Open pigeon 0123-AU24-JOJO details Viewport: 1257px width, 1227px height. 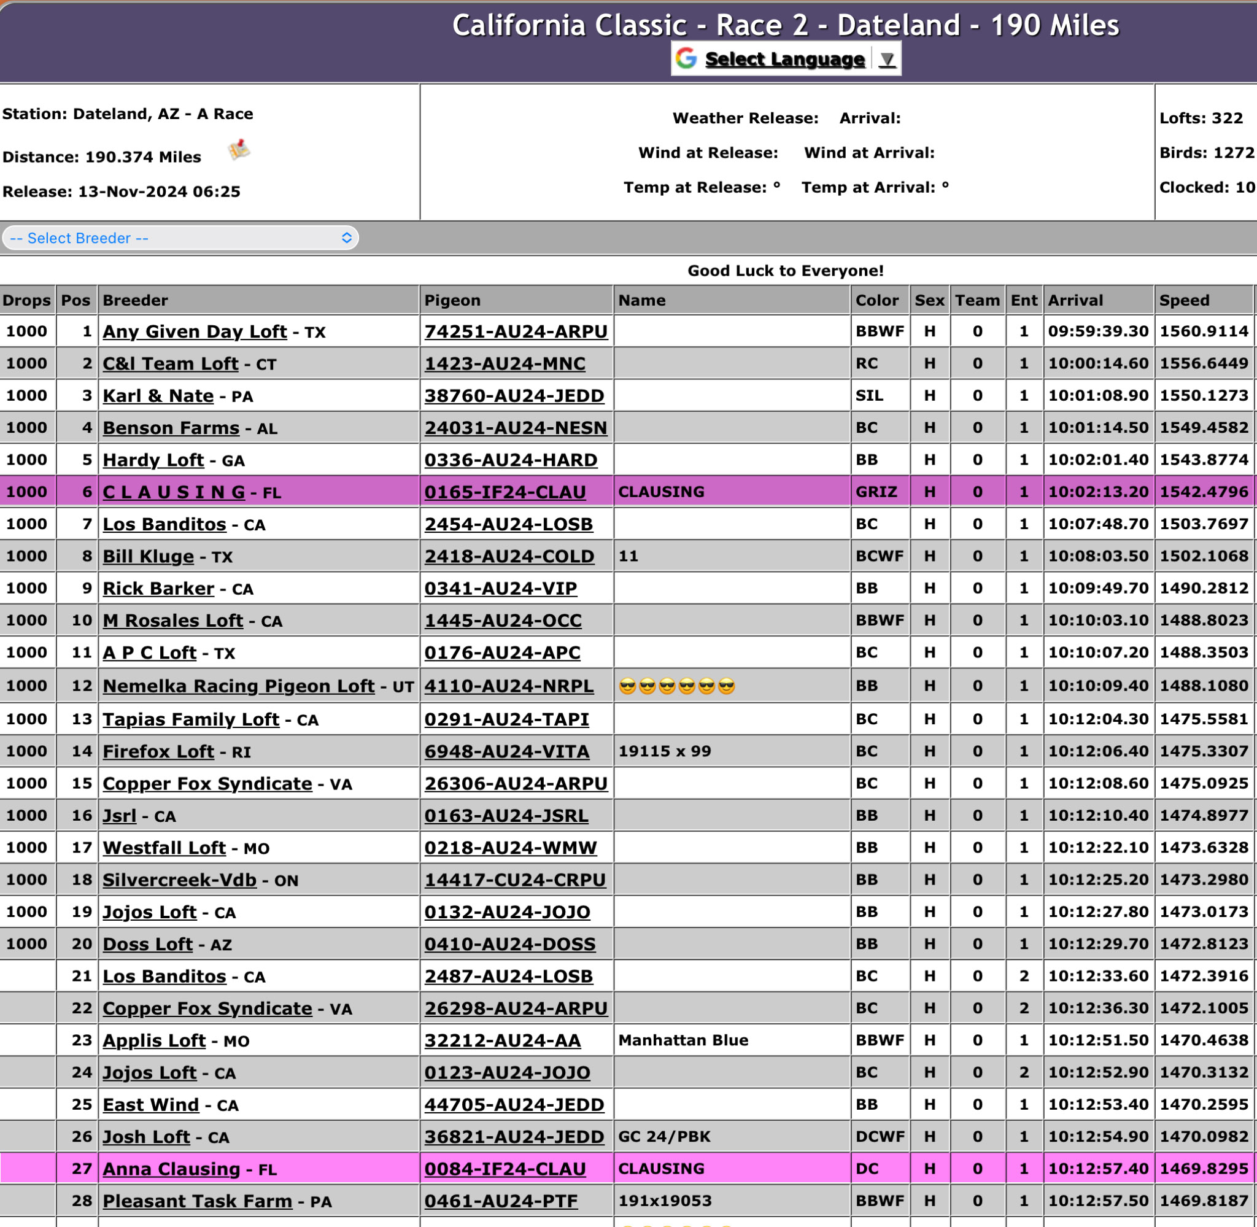[x=507, y=1073]
